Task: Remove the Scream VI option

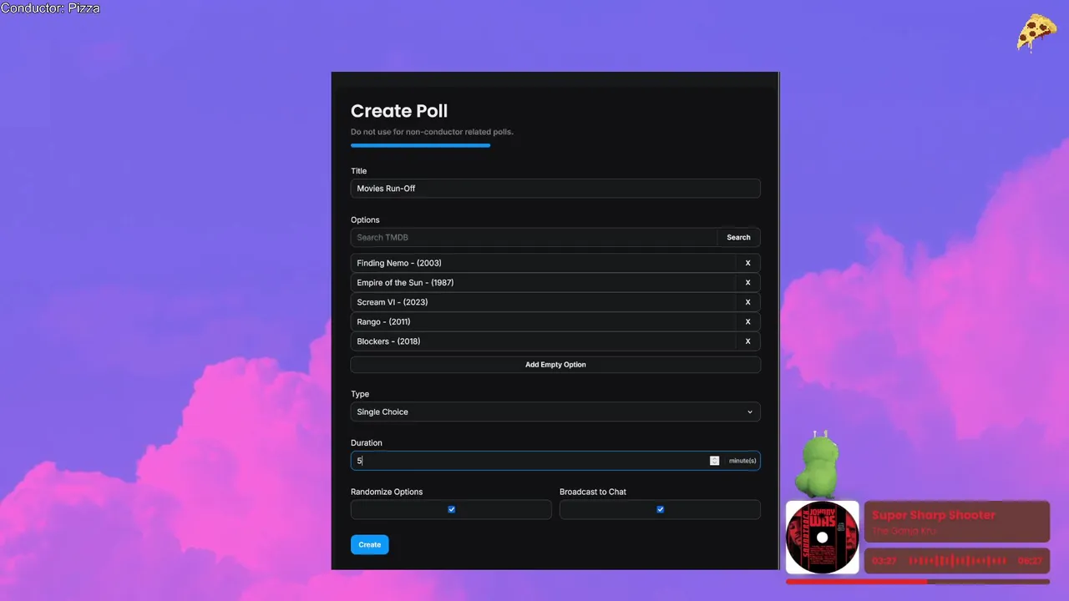Action: coord(747,302)
